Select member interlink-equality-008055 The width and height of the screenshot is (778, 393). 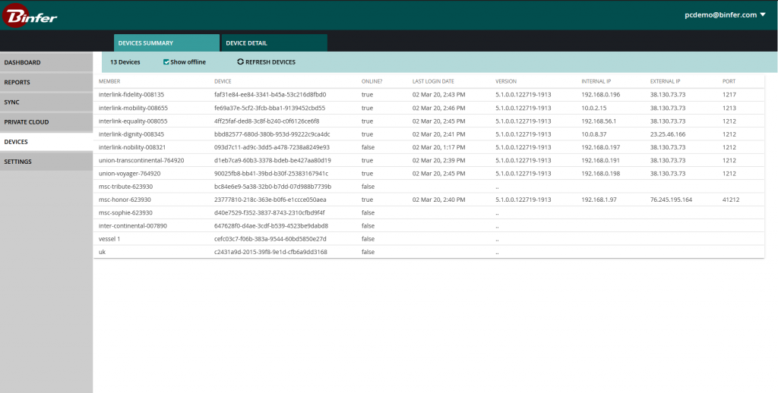[133, 121]
